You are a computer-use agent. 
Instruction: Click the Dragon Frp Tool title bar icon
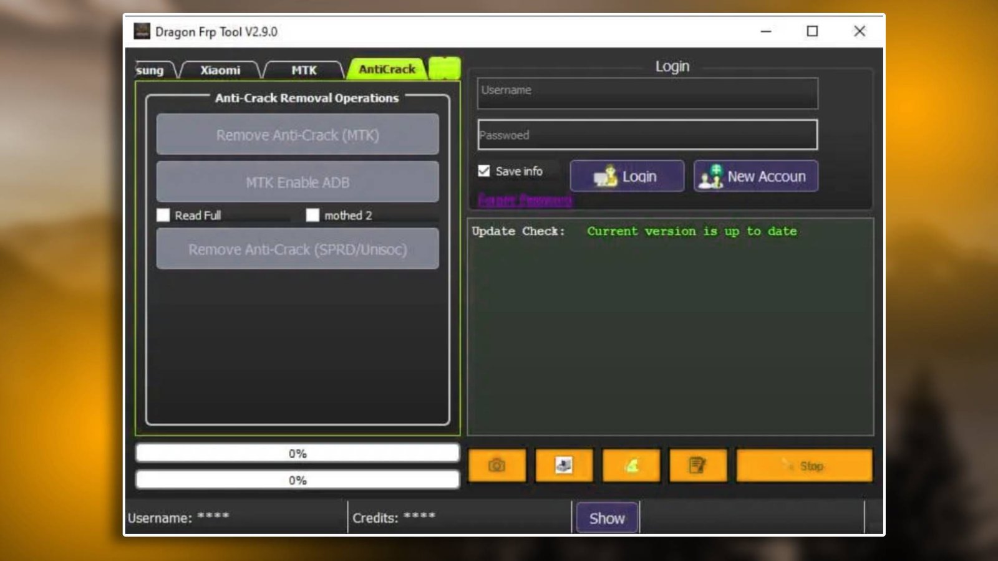(142, 31)
